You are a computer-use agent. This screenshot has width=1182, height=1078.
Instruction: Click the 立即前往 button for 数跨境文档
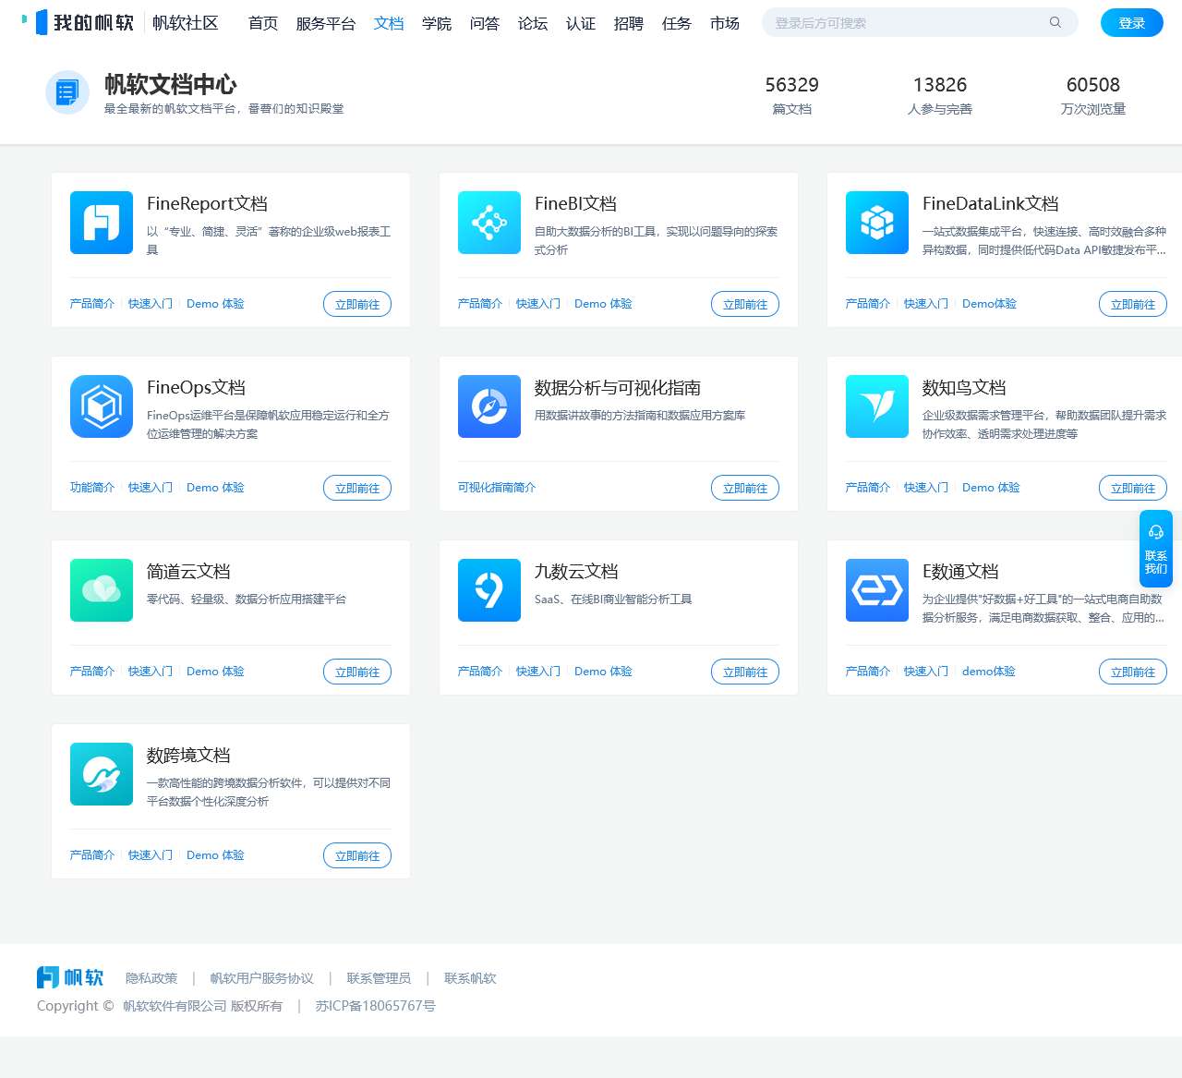[357, 855]
